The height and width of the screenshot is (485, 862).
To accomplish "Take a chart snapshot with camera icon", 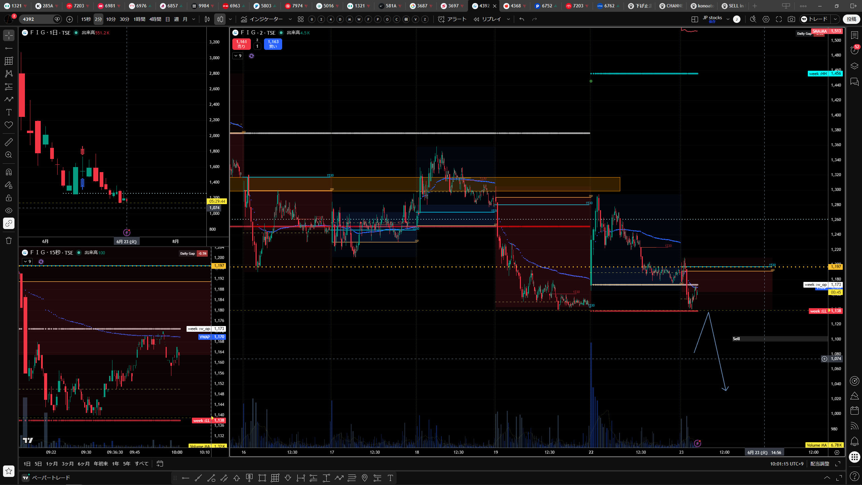I will point(791,19).
